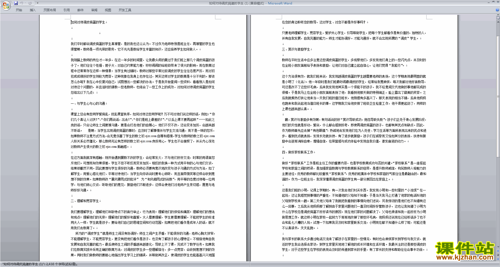The height and width of the screenshot is (267, 500).
Task: Click heading 四、做好家校联系工作
Action: pos(297,152)
